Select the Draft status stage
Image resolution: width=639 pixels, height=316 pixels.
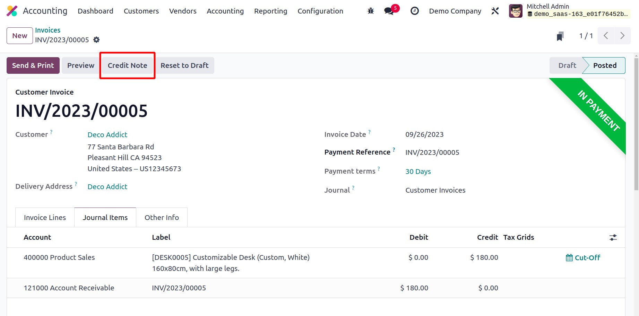coord(567,65)
